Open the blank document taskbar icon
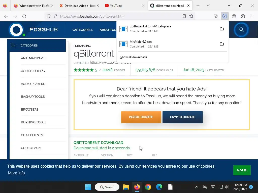This screenshot has height=193, width=258. (x=170, y=187)
